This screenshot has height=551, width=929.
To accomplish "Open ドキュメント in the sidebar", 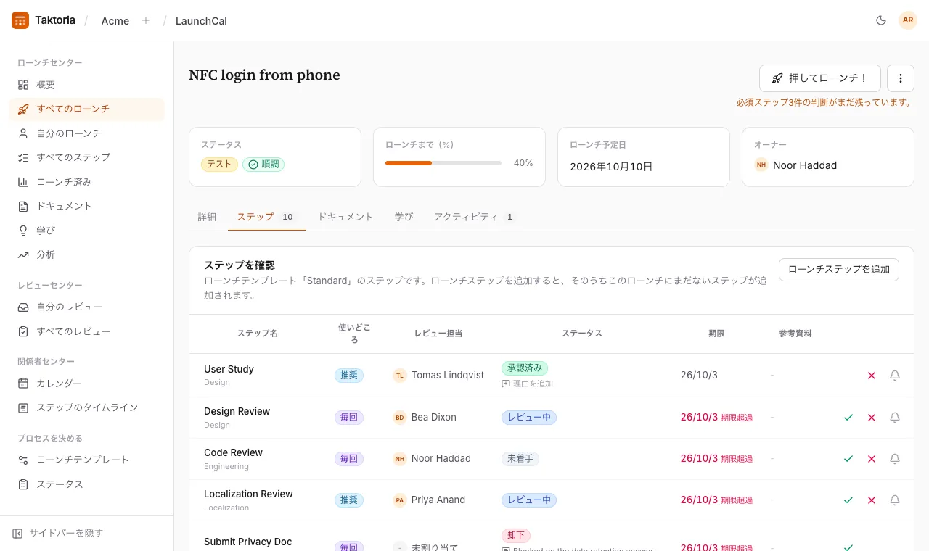I will tap(87, 206).
